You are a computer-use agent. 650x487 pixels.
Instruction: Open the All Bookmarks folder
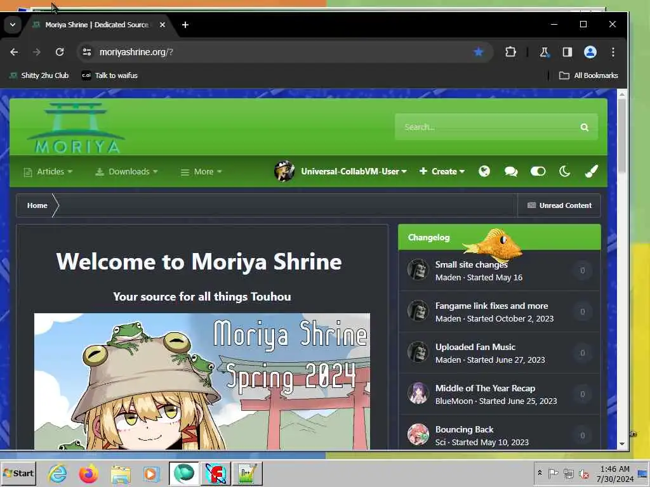588,75
